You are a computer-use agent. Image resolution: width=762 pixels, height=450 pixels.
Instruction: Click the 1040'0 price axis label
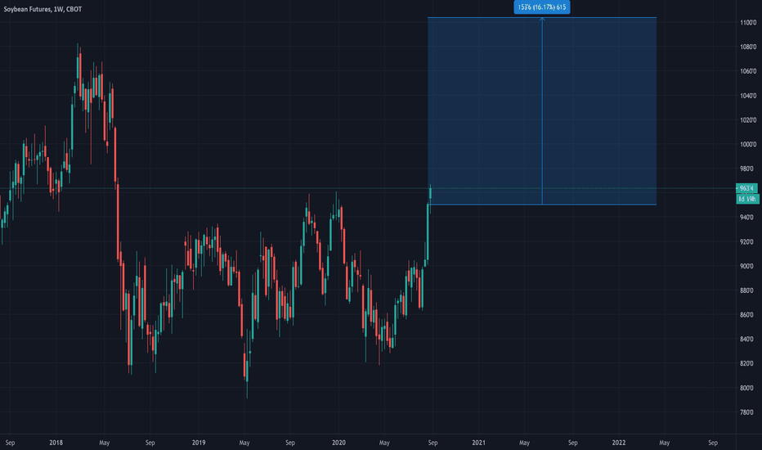click(748, 96)
